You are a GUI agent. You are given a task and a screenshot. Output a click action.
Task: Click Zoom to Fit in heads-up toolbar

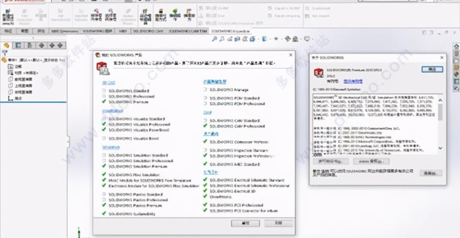pos(214,39)
